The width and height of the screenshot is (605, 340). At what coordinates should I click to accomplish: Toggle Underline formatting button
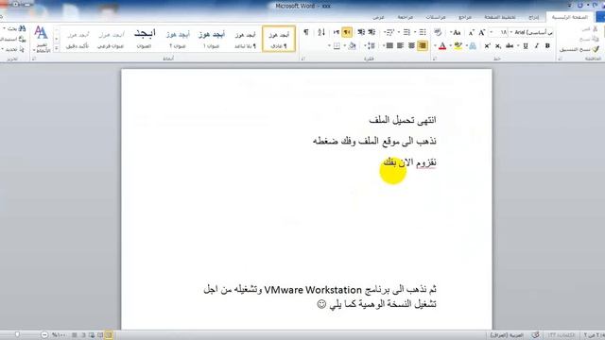coord(526,46)
